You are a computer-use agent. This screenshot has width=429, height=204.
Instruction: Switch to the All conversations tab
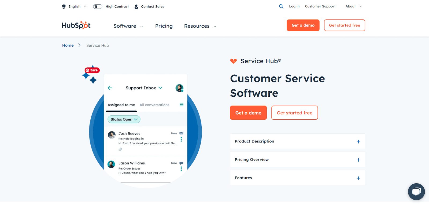point(154,105)
